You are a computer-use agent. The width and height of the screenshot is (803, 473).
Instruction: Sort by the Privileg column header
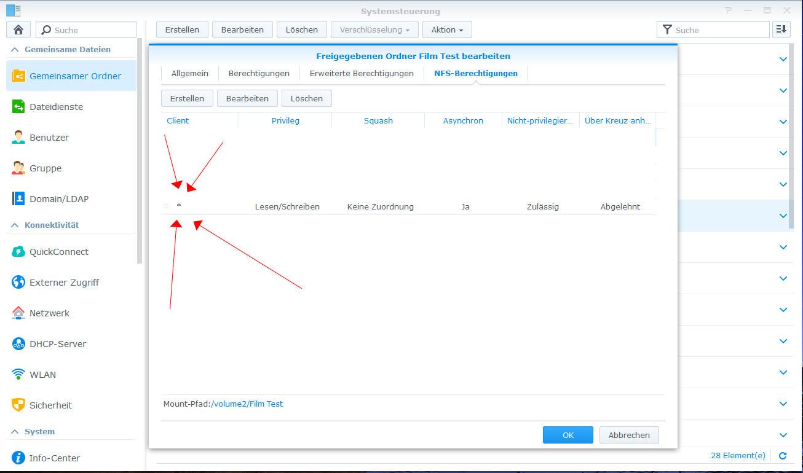285,120
